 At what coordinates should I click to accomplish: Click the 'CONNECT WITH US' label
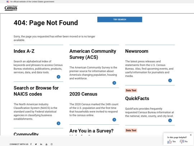[x=19, y=144]
